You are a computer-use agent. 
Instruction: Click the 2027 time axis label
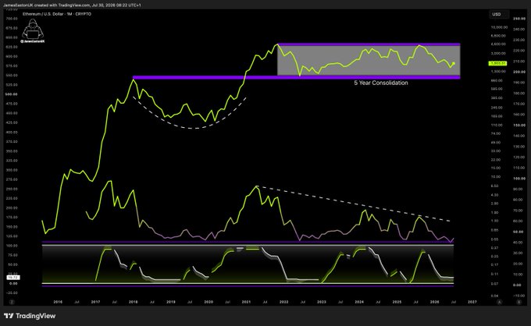[x=472, y=302]
